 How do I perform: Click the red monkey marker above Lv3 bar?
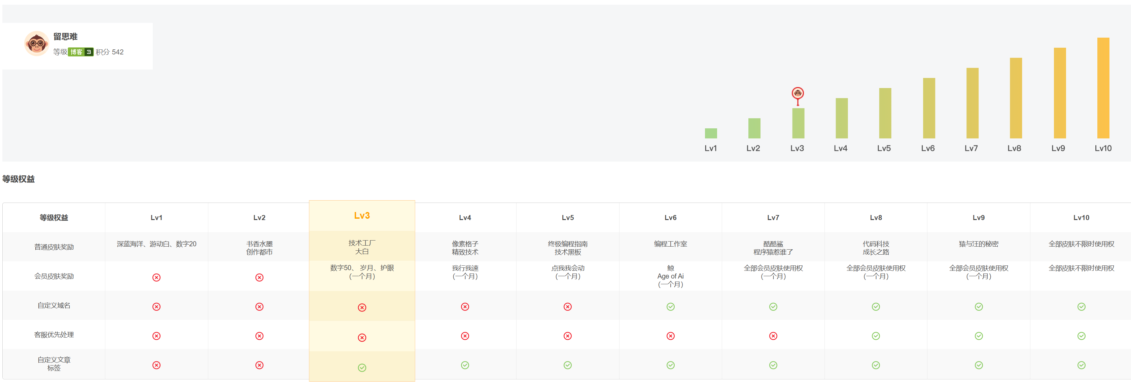[x=797, y=93]
